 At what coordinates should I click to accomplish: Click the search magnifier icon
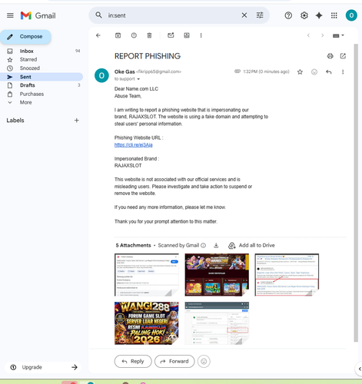(98, 15)
